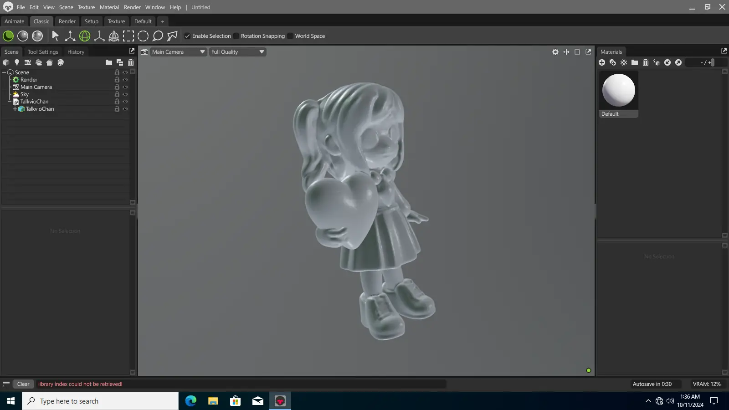Open the File menu
The height and width of the screenshot is (410, 729).
click(21, 7)
